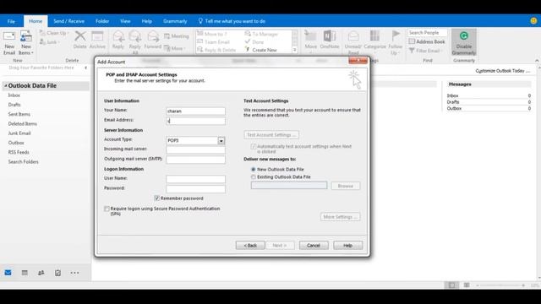
Task: Collapse the folder pane arrow
Action: coord(85,68)
